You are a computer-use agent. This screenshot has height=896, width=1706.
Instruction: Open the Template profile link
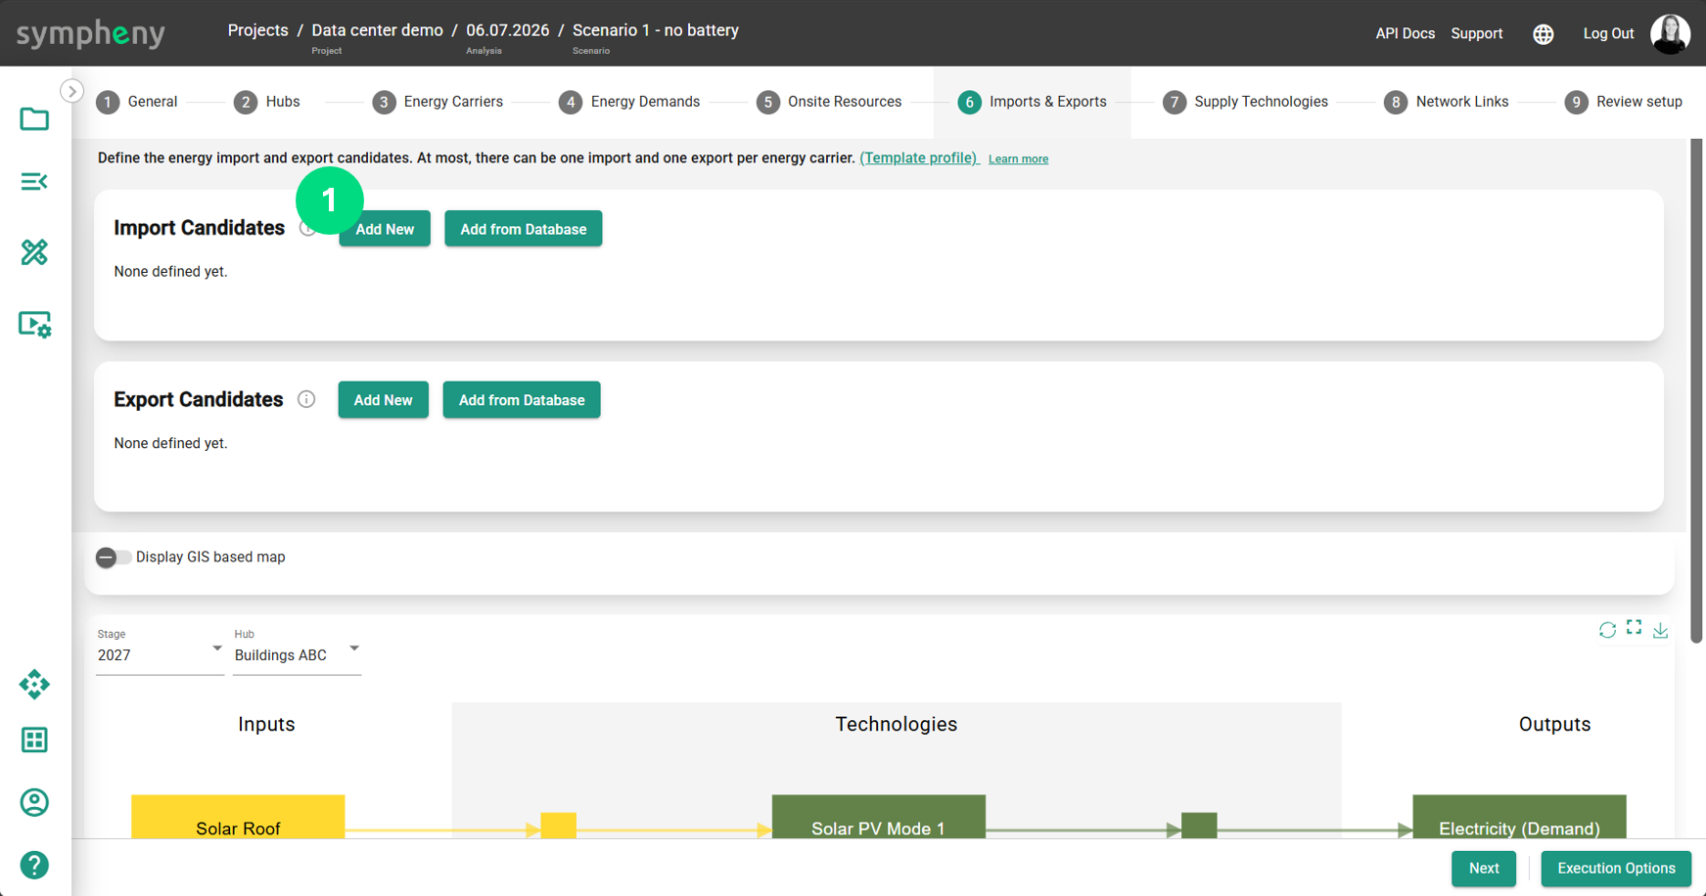point(918,157)
